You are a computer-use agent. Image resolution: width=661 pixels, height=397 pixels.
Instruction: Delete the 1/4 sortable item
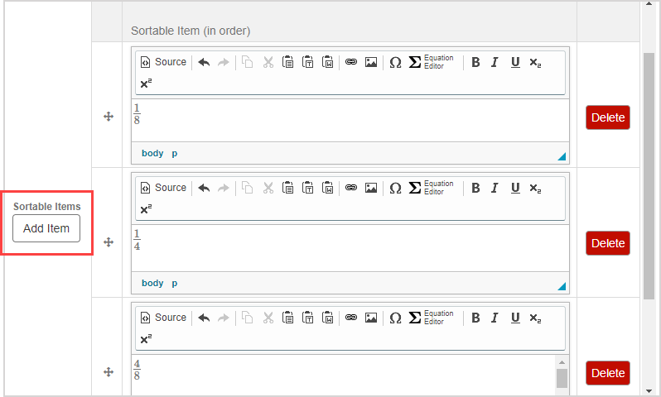click(607, 243)
